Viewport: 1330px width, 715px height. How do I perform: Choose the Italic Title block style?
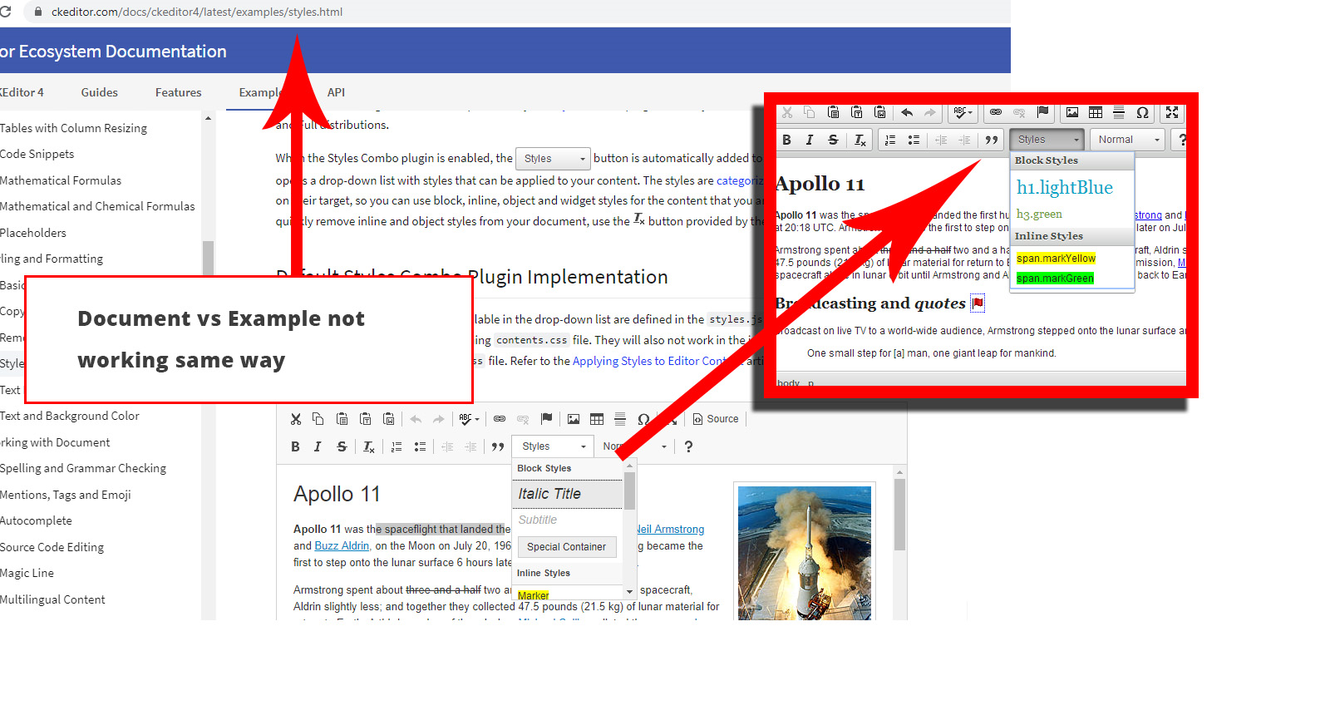(569, 494)
